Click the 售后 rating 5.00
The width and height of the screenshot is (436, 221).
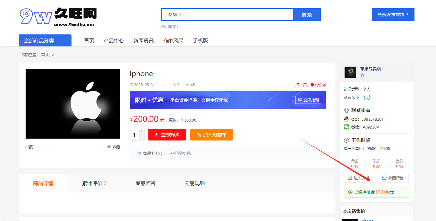click(x=399, y=167)
